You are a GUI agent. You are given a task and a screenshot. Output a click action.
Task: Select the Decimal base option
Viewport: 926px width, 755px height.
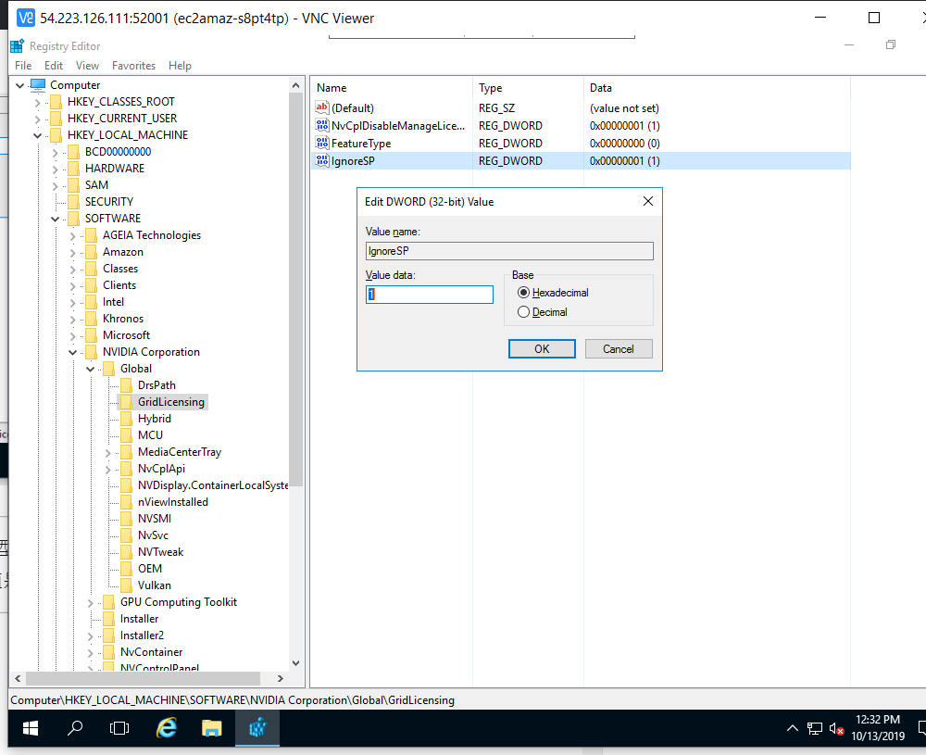pos(524,312)
